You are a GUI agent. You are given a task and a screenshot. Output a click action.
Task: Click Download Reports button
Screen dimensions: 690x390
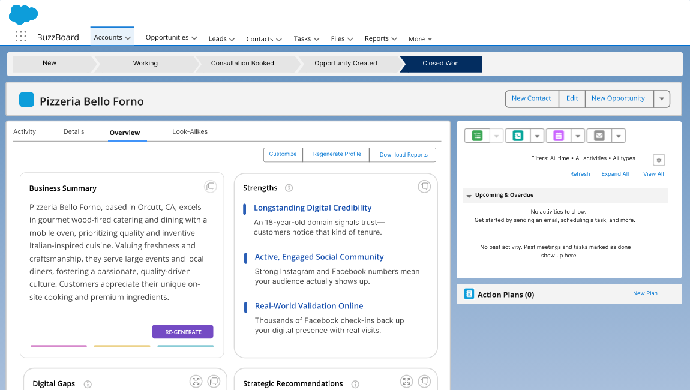click(x=403, y=155)
